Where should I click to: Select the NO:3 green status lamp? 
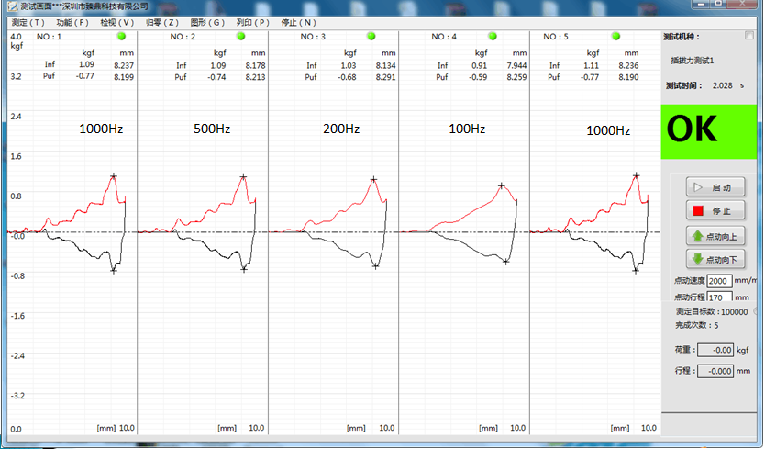pos(371,37)
